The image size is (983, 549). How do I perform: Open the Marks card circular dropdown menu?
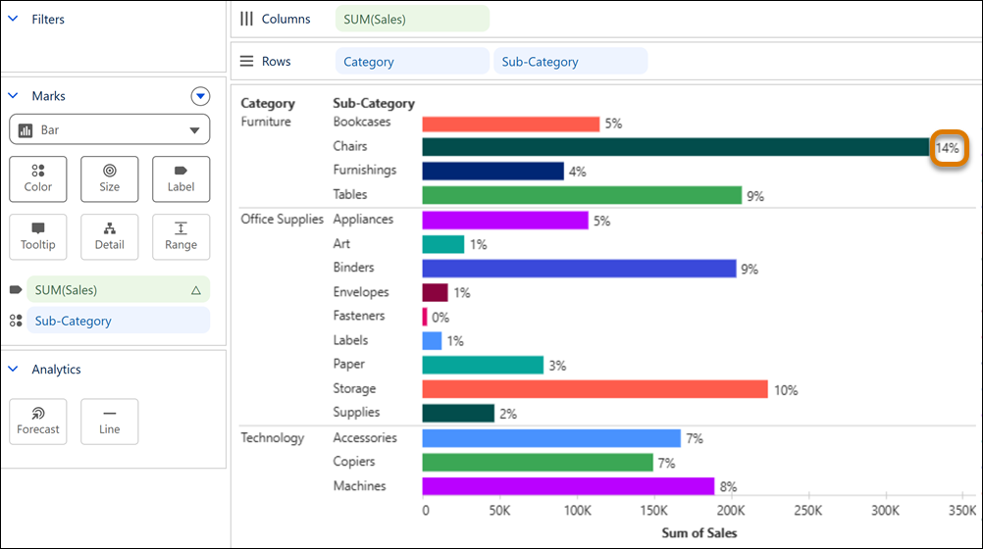(x=200, y=96)
